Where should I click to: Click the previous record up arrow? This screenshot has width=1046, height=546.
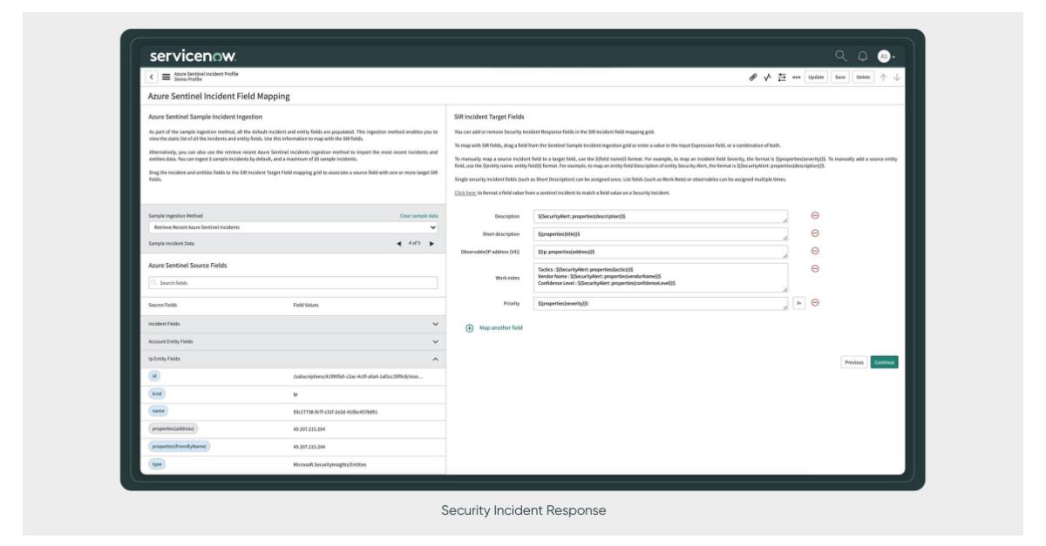[883, 76]
